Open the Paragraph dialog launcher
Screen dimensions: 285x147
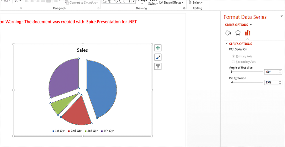(99, 8)
